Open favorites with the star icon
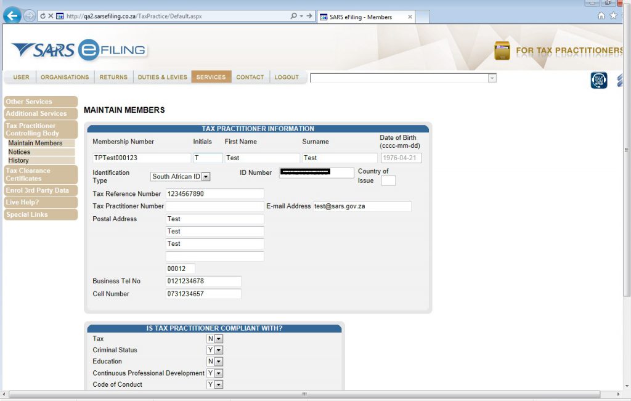Viewport: 631px width, 401px height. click(613, 15)
